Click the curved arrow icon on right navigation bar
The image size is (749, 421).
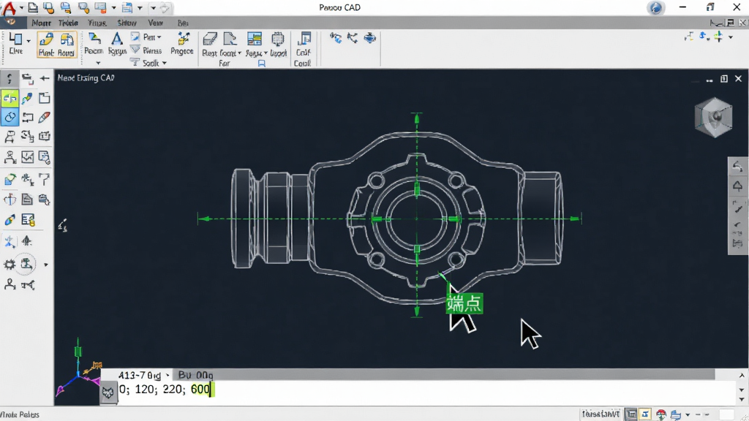click(x=737, y=167)
